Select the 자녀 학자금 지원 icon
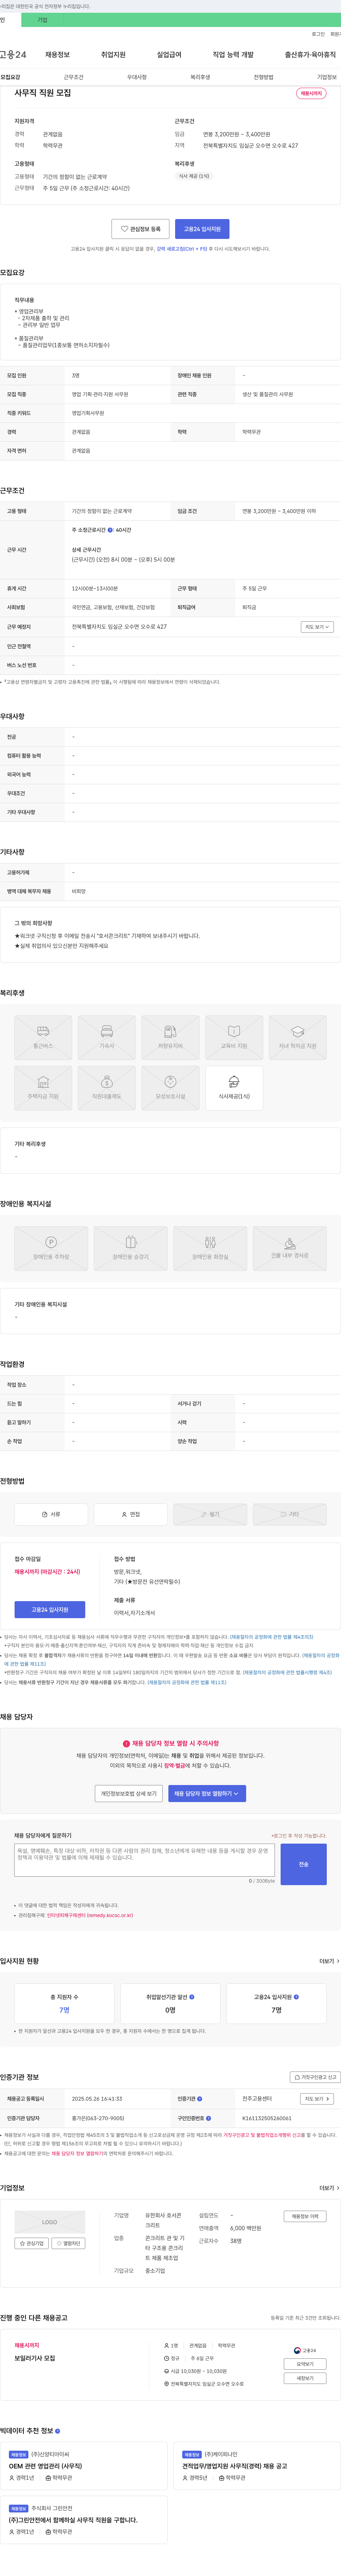Image resolution: width=341 pixels, height=2576 pixels. 298,1038
